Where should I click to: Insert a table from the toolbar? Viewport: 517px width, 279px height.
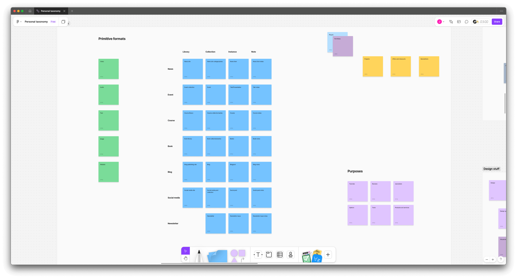click(280, 255)
